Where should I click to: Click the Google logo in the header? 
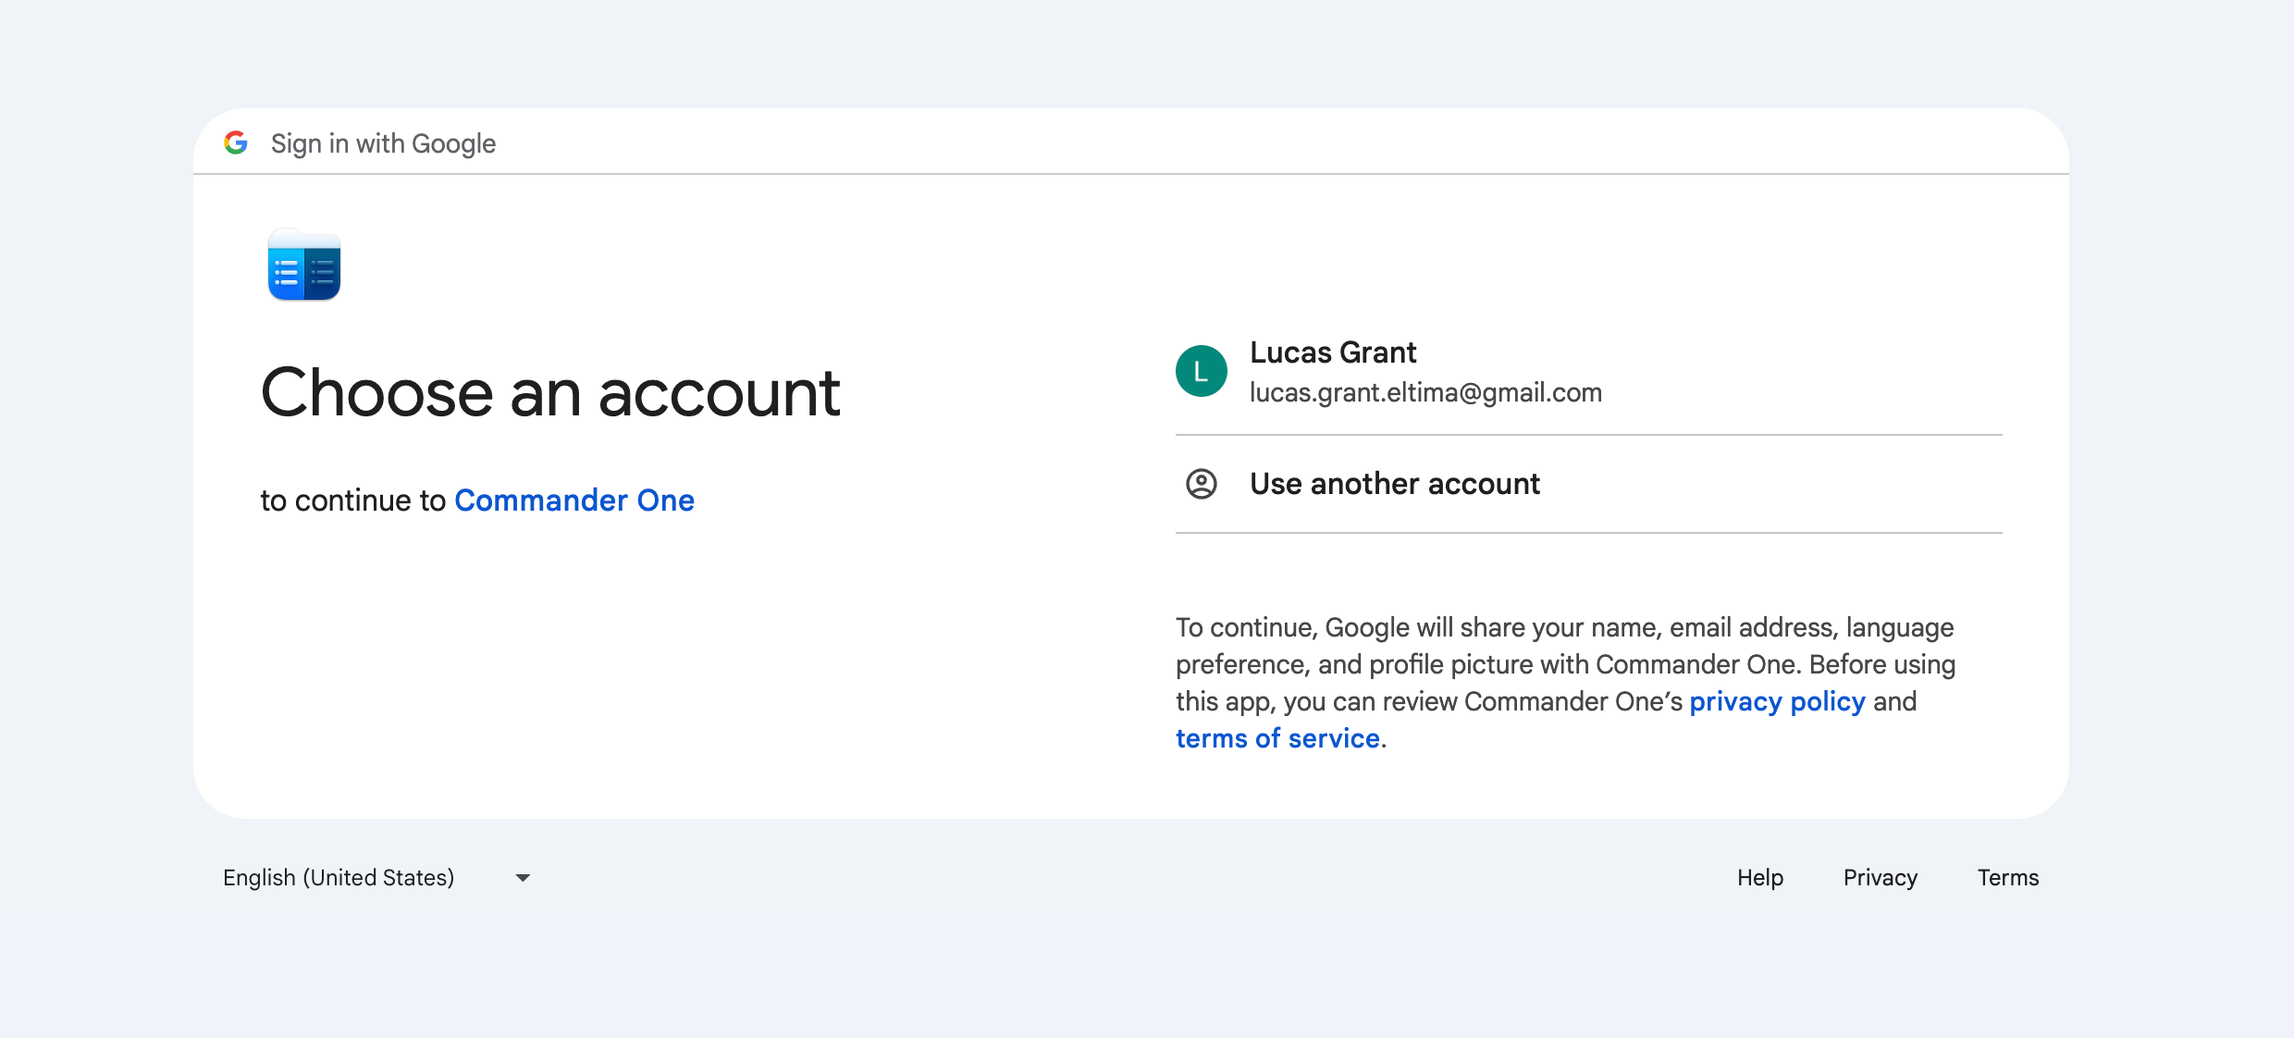pos(236,142)
